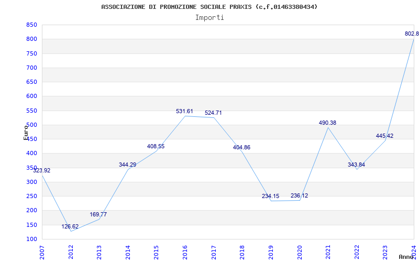
Task: Click the y-axis value 250
Action: 31,196
